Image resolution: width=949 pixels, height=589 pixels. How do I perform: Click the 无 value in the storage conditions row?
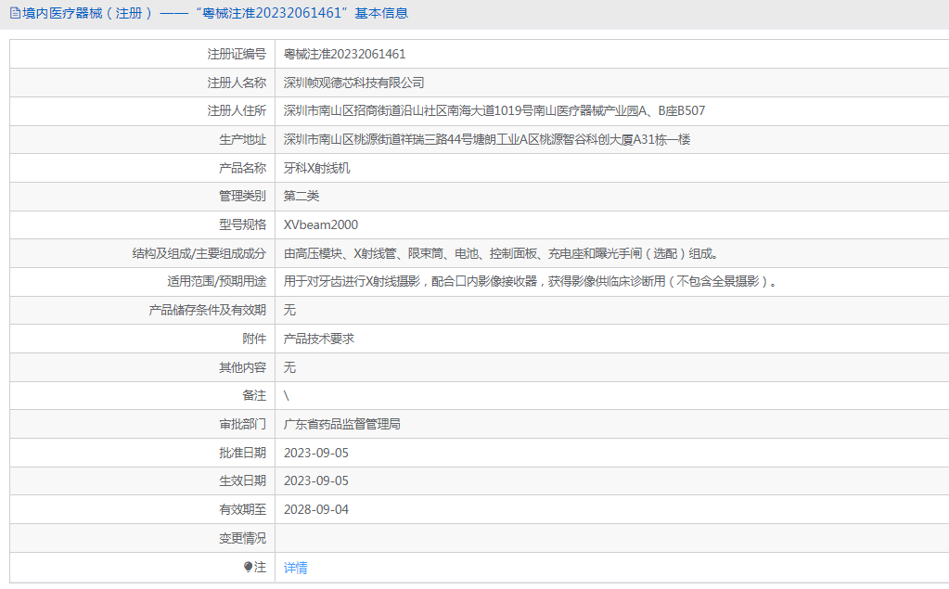[290, 311]
